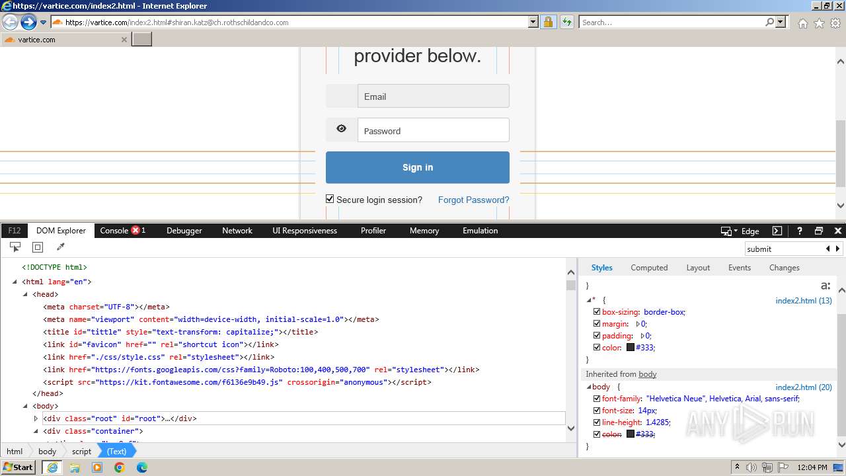Toggle password visibility eye icon
The width and height of the screenshot is (846, 476).
coord(341,129)
